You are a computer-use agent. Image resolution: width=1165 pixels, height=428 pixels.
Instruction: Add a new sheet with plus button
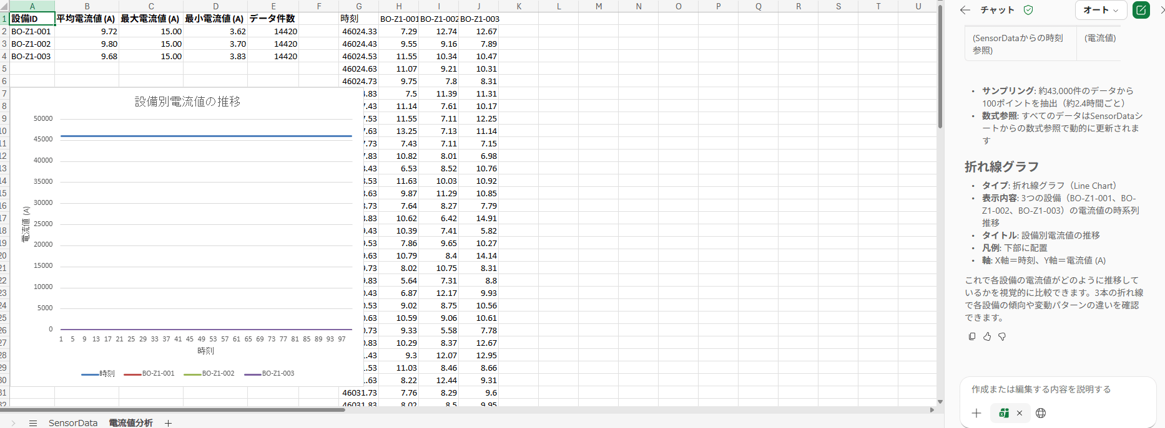click(168, 423)
